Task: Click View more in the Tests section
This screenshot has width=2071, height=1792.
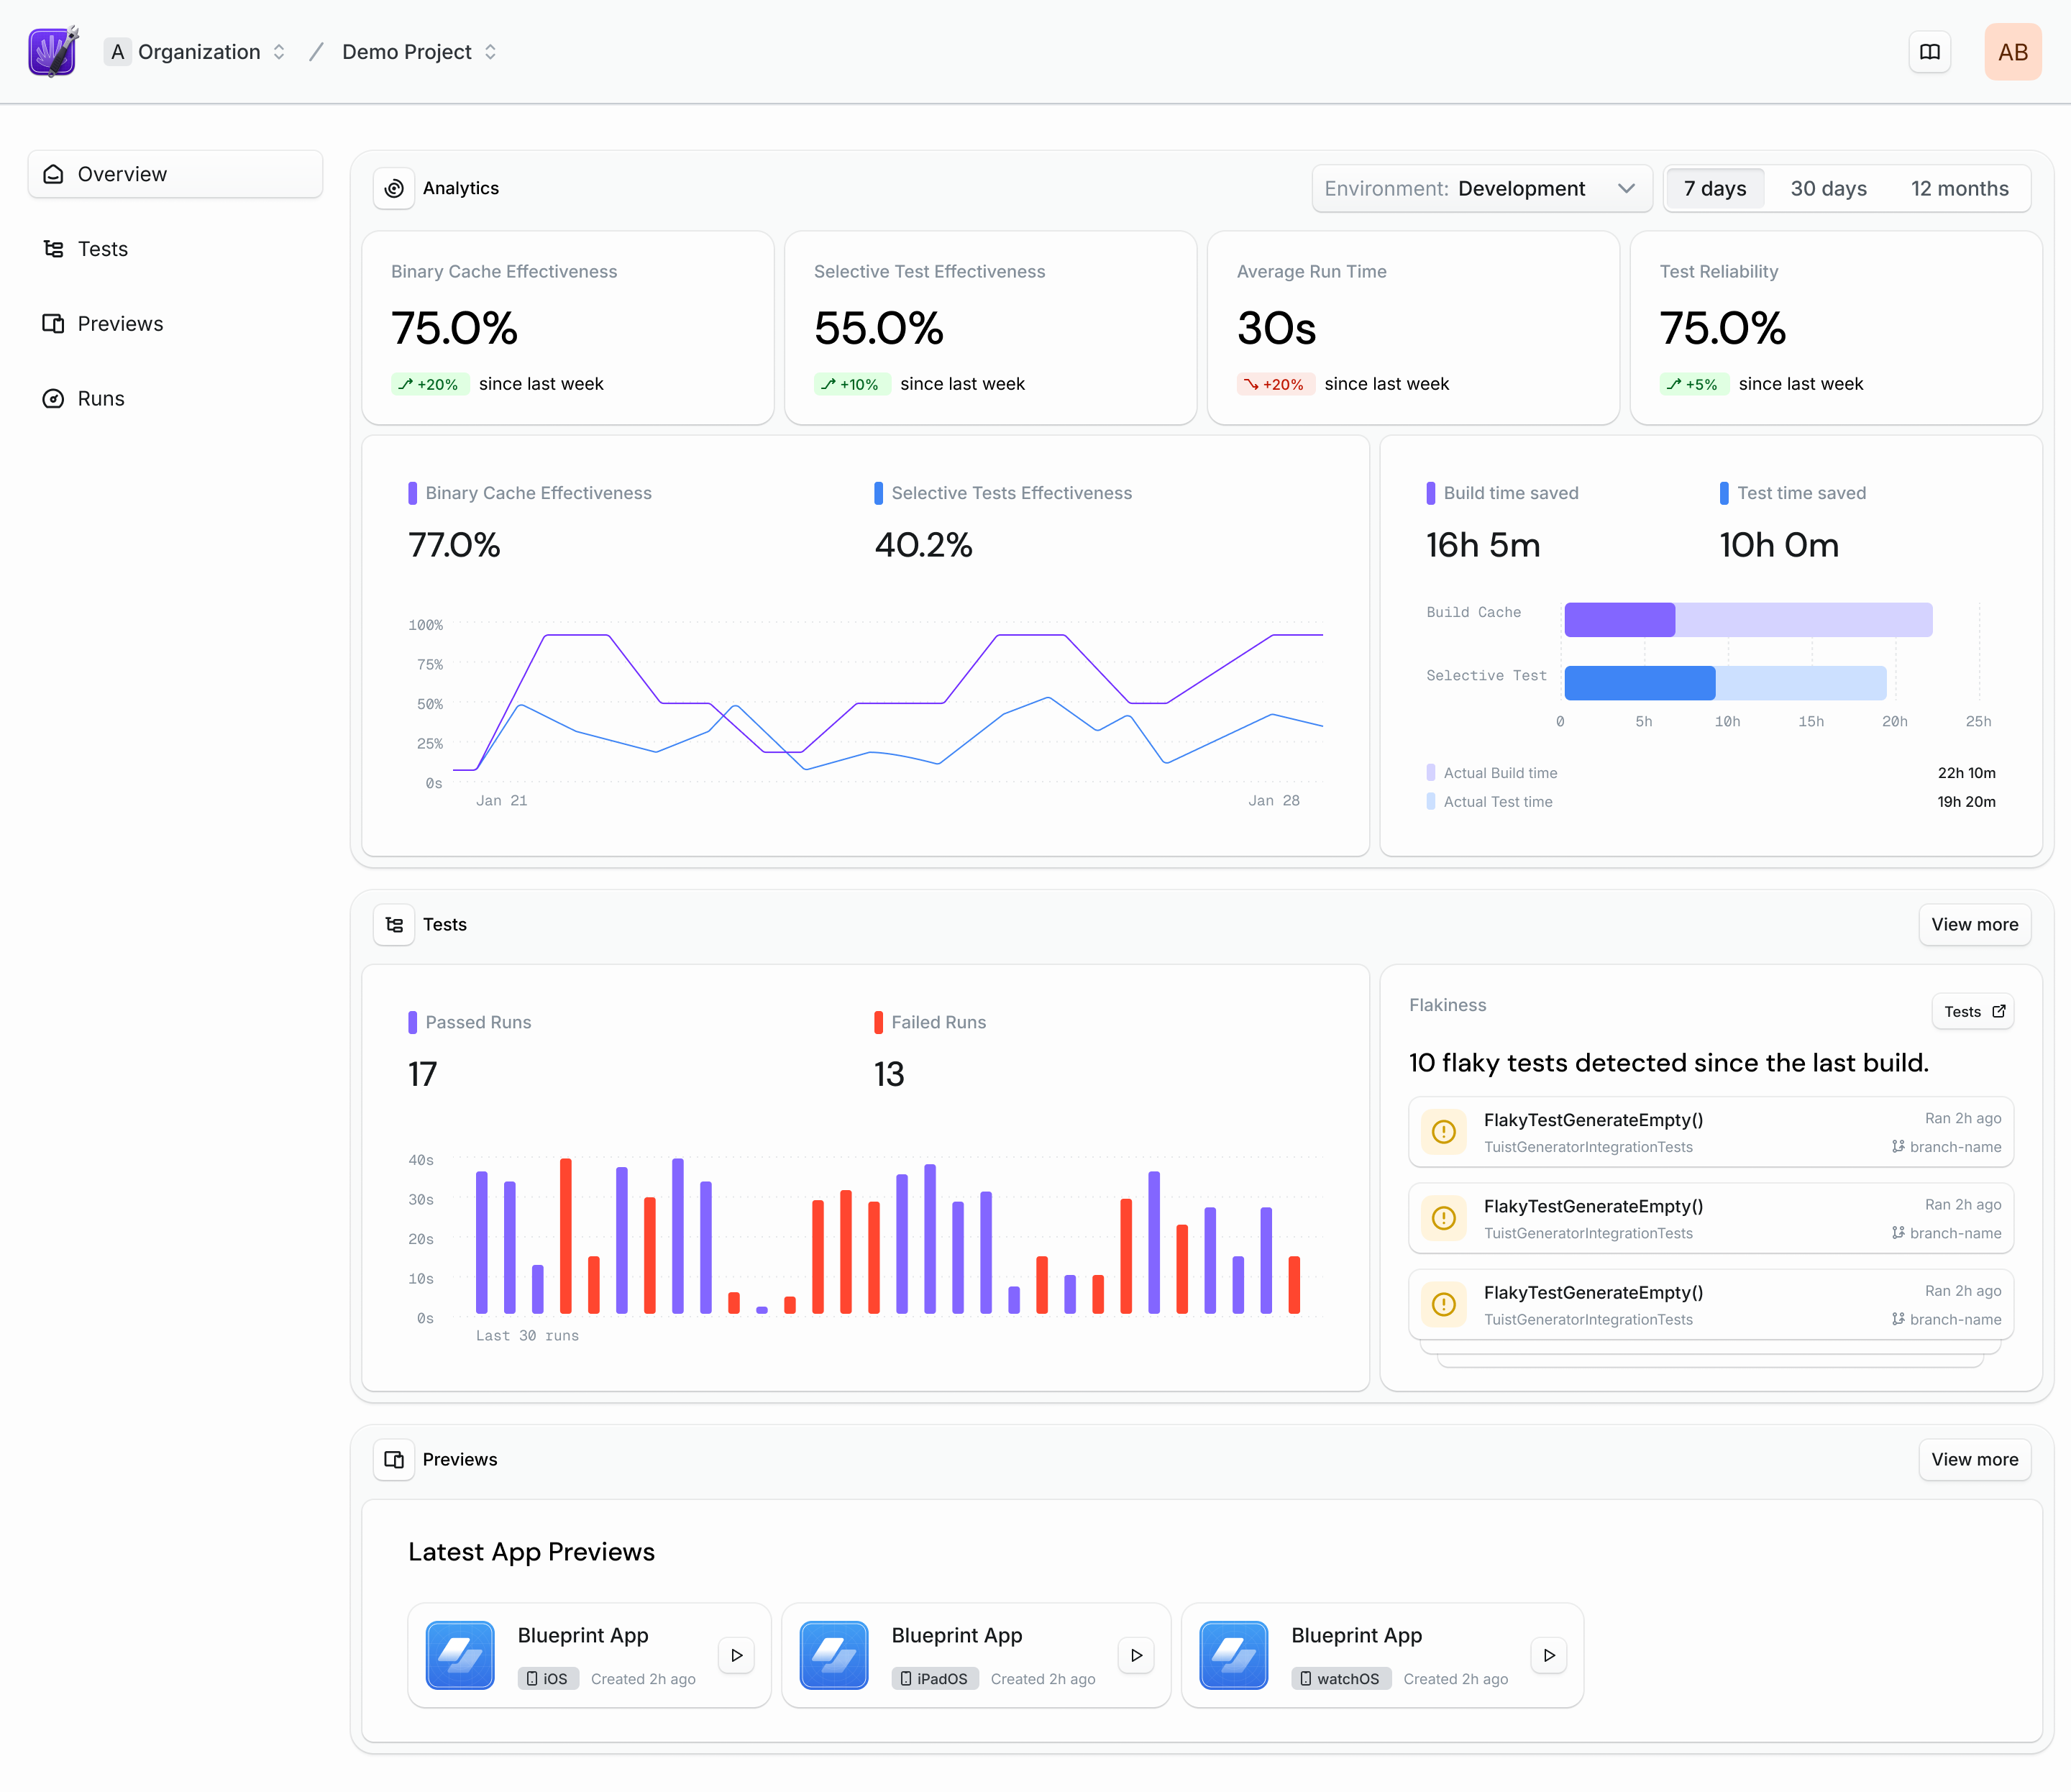Action: [x=1974, y=924]
